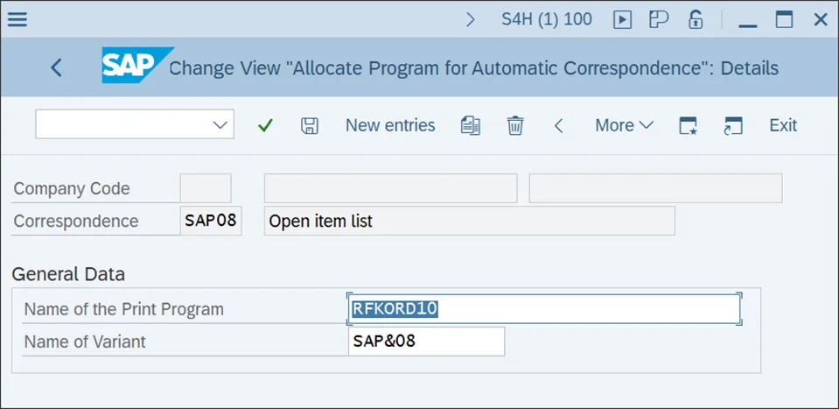Open the hamburger menu at top left
This screenshot has height=409, width=839.
(17, 19)
